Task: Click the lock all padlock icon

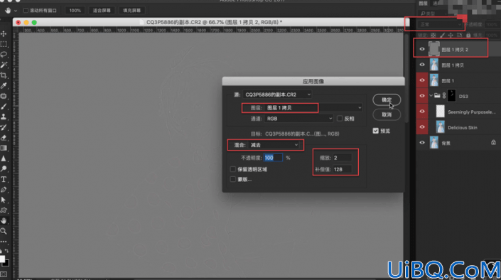Action: coord(468,35)
